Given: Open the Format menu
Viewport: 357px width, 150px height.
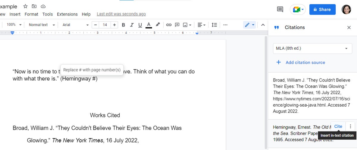Looking at the screenshot, I should pyautogui.click(x=31, y=14).
